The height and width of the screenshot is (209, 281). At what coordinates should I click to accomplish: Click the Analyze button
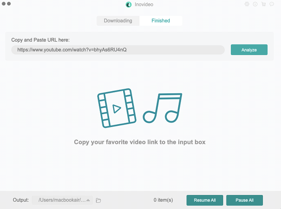click(249, 50)
